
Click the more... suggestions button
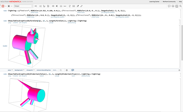tap(55, 70)
